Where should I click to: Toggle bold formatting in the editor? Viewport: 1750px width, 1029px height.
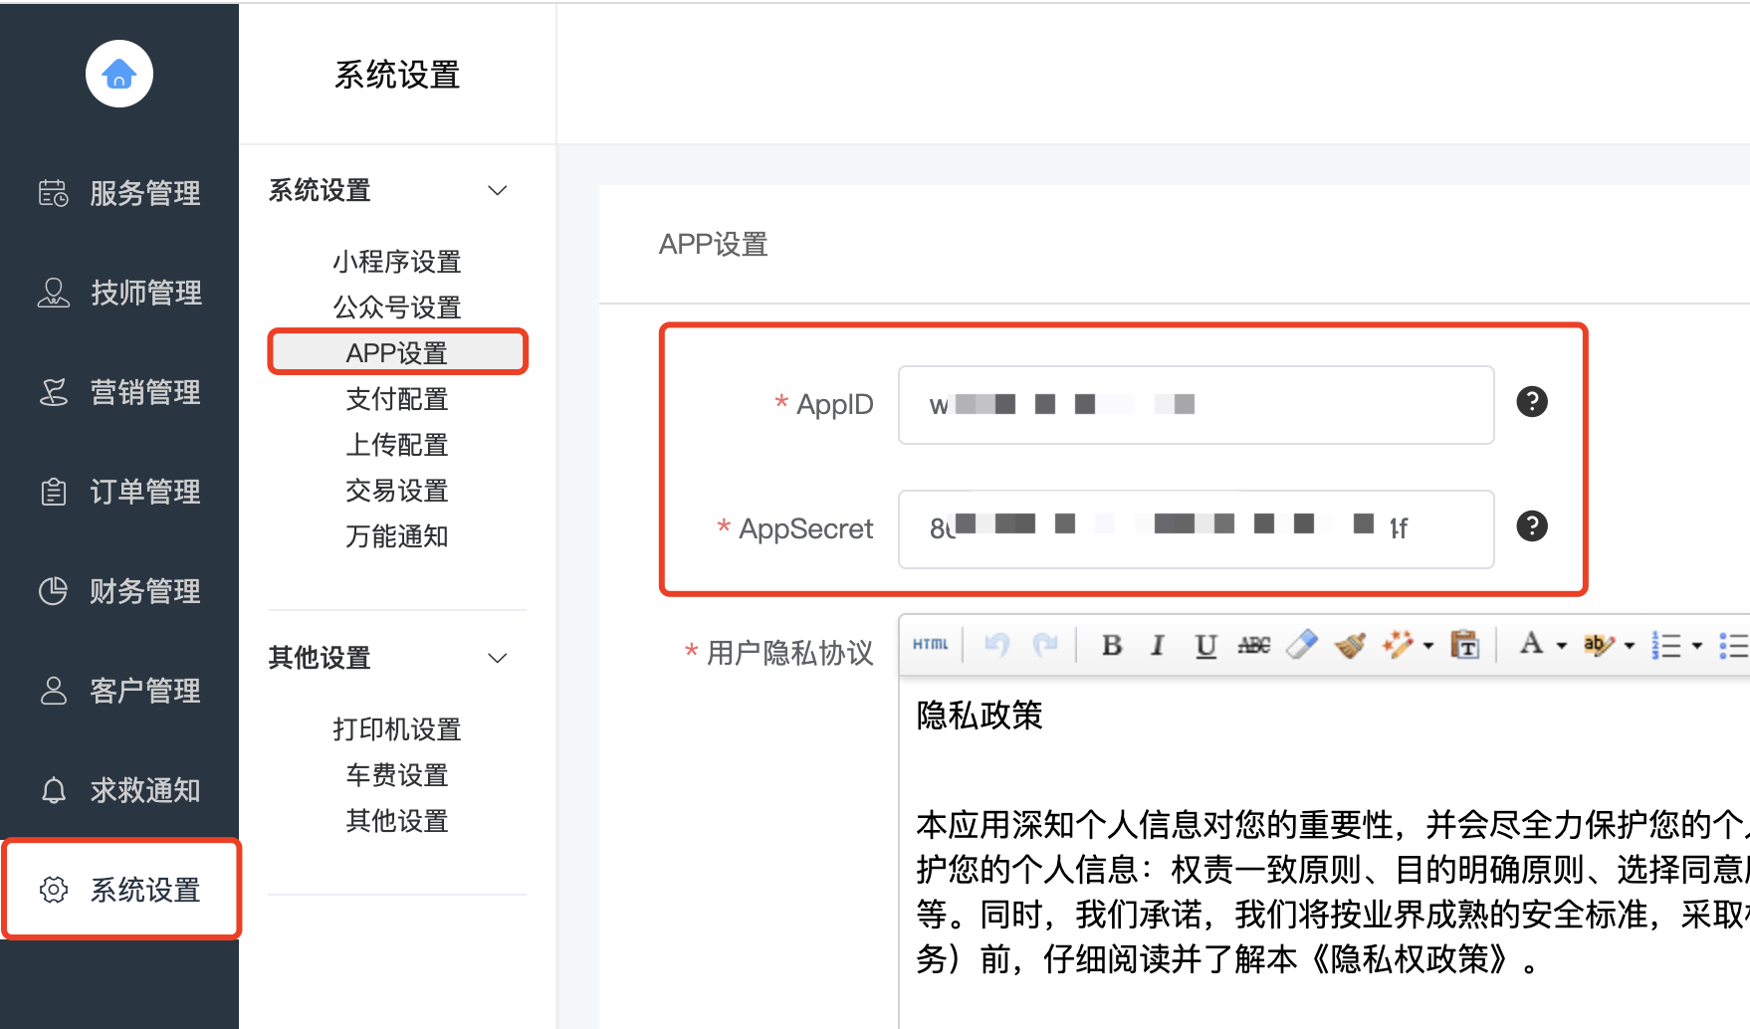(1112, 646)
